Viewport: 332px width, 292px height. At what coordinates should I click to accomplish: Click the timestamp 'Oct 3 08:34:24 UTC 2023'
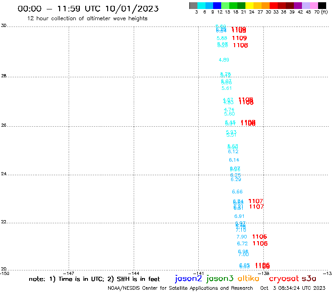pyautogui.click(x=293, y=288)
